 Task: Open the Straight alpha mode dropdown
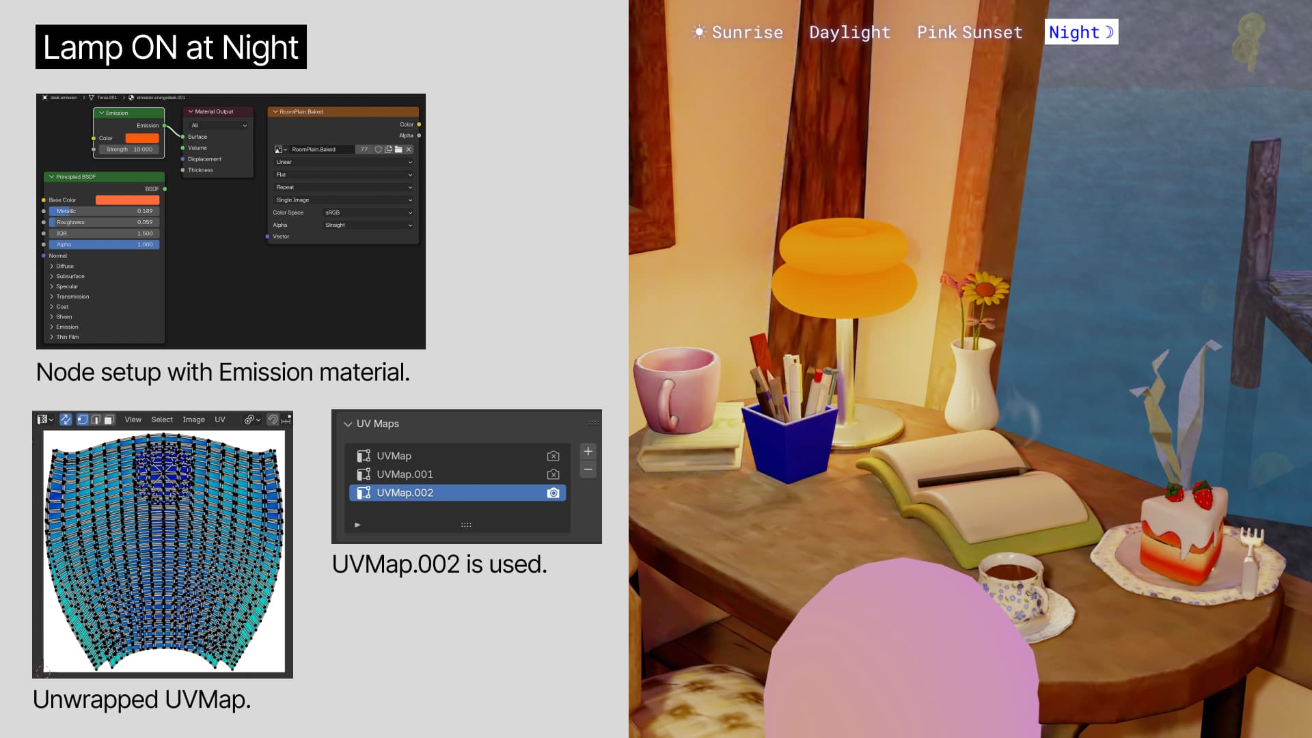coord(368,225)
